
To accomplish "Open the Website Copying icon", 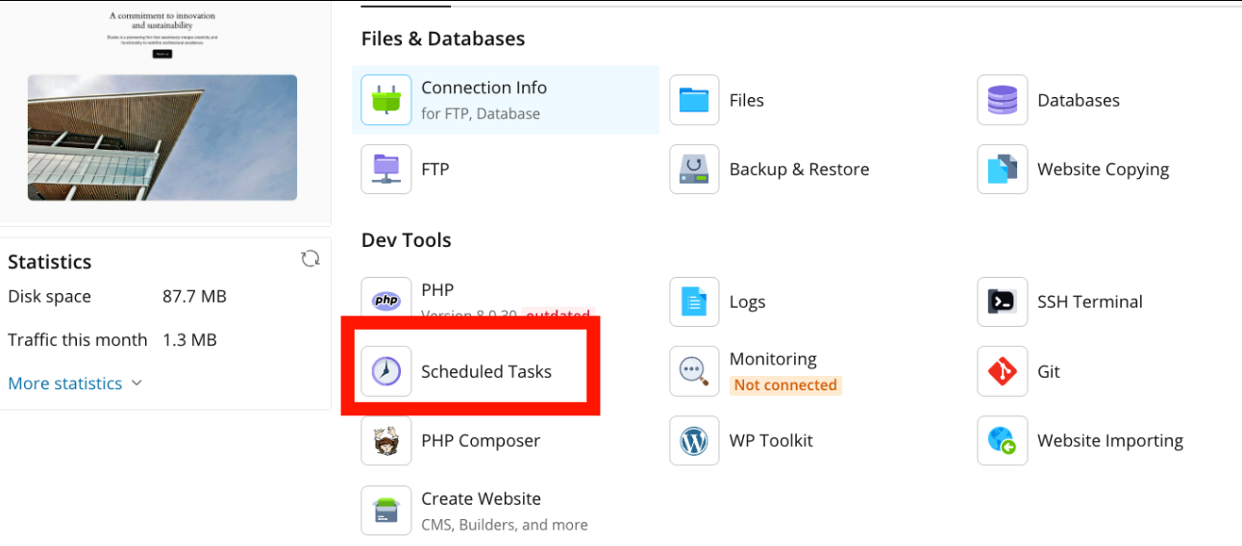I will pos(1002,169).
